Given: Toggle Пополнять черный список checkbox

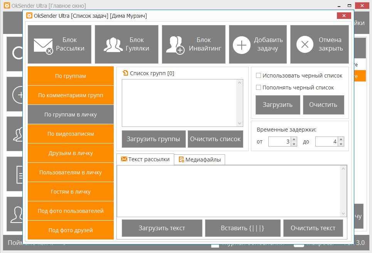Looking at the screenshot, I should (x=259, y=88).
